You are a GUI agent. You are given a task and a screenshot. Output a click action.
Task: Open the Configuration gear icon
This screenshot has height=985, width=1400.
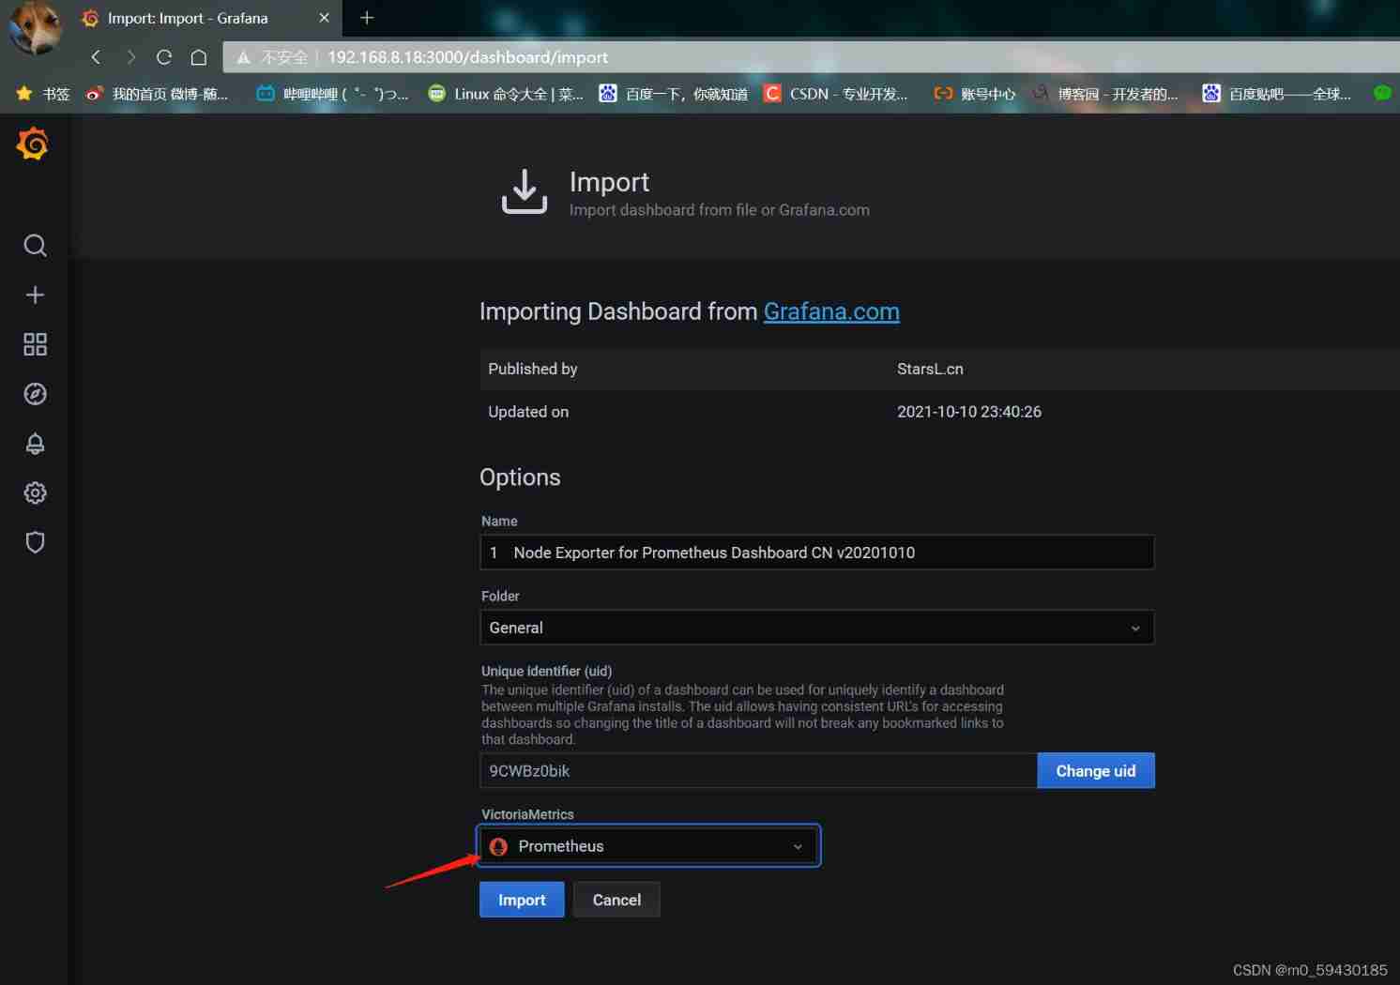pos(35,492)
